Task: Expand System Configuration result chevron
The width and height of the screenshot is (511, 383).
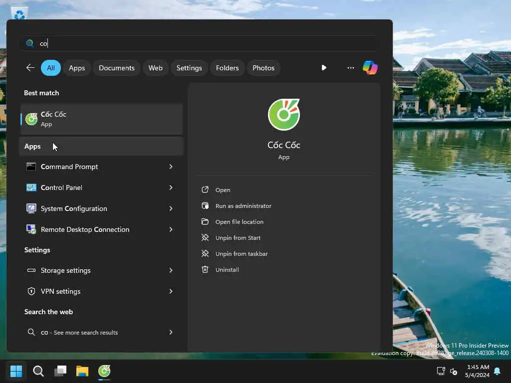Action: coord(171,208)
